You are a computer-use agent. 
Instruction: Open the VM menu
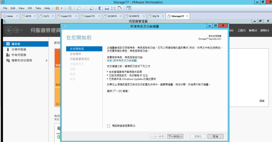coord(29,8)
